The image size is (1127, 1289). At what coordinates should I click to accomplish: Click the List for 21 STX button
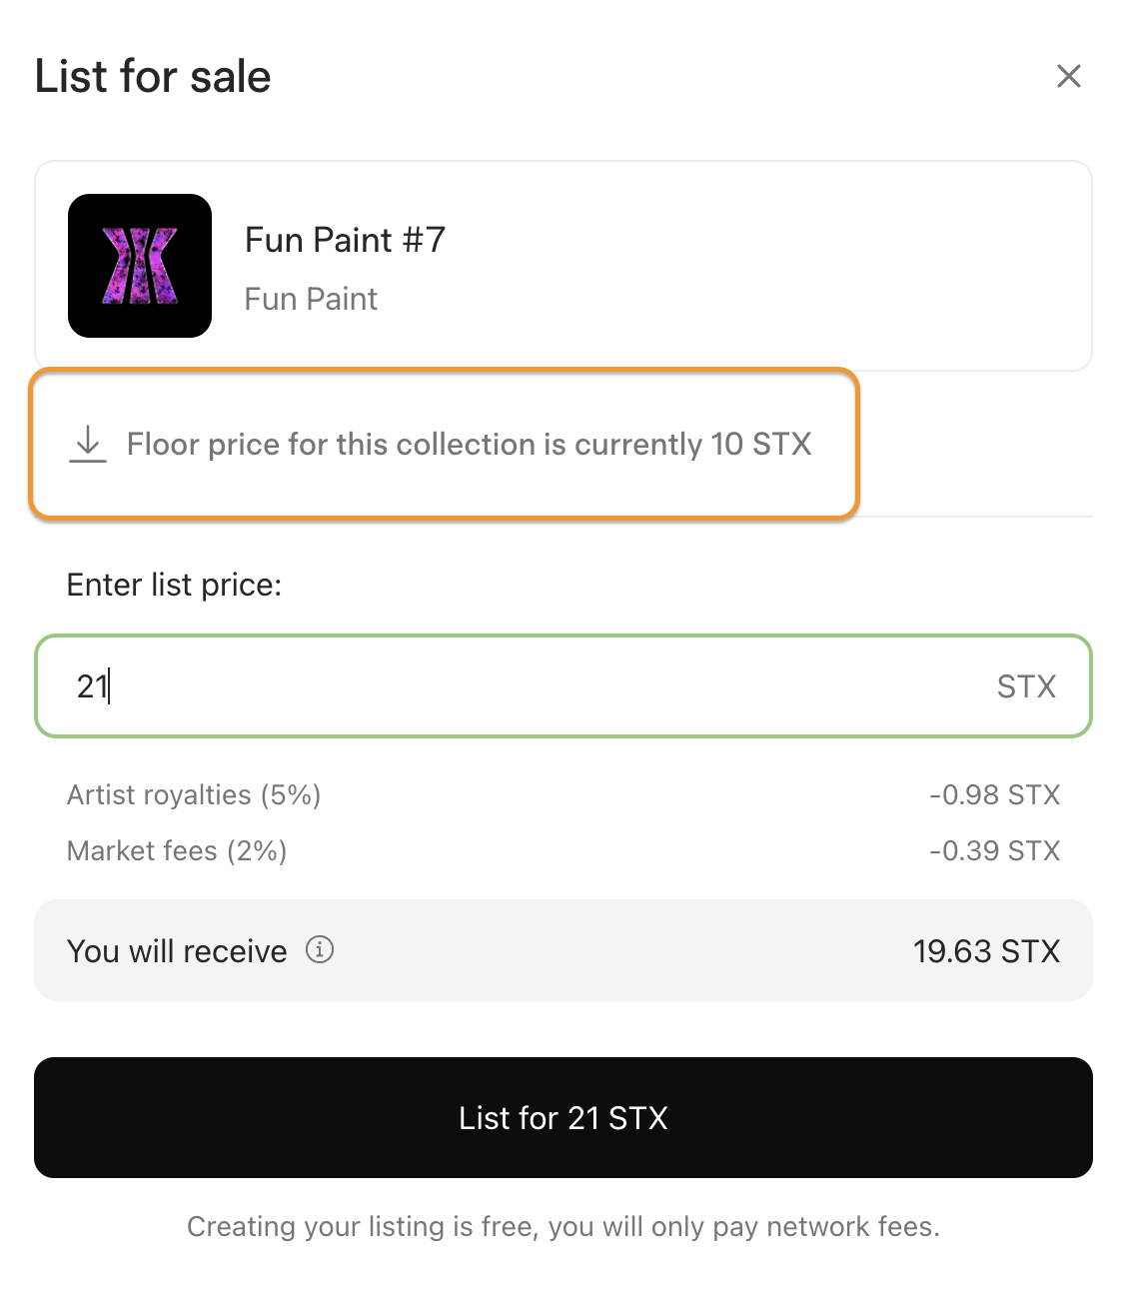[563, 1117]
